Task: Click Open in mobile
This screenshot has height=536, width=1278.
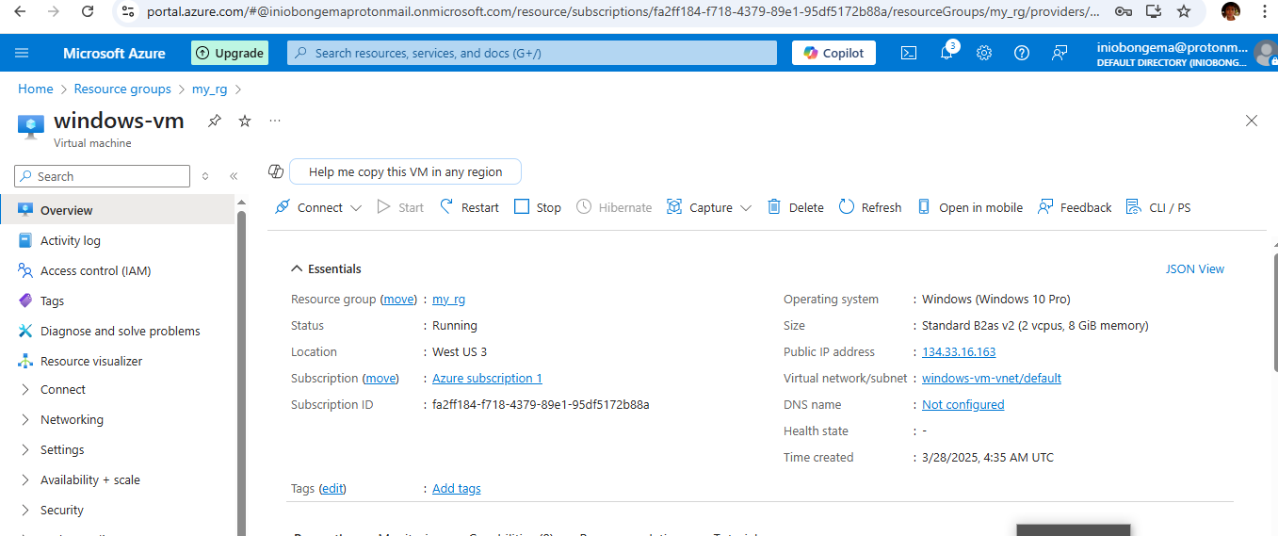Action: coord(970,207)
